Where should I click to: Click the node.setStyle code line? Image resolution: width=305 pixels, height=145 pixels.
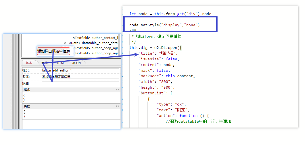[x=164, y=25]
